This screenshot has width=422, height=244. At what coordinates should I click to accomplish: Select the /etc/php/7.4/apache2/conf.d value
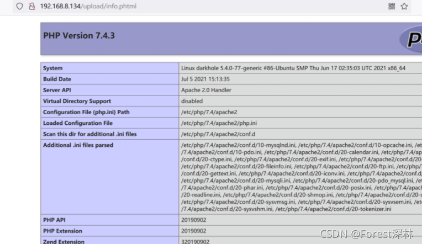point(218,134)
